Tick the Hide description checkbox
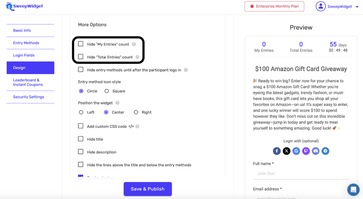 click(81, 152)
